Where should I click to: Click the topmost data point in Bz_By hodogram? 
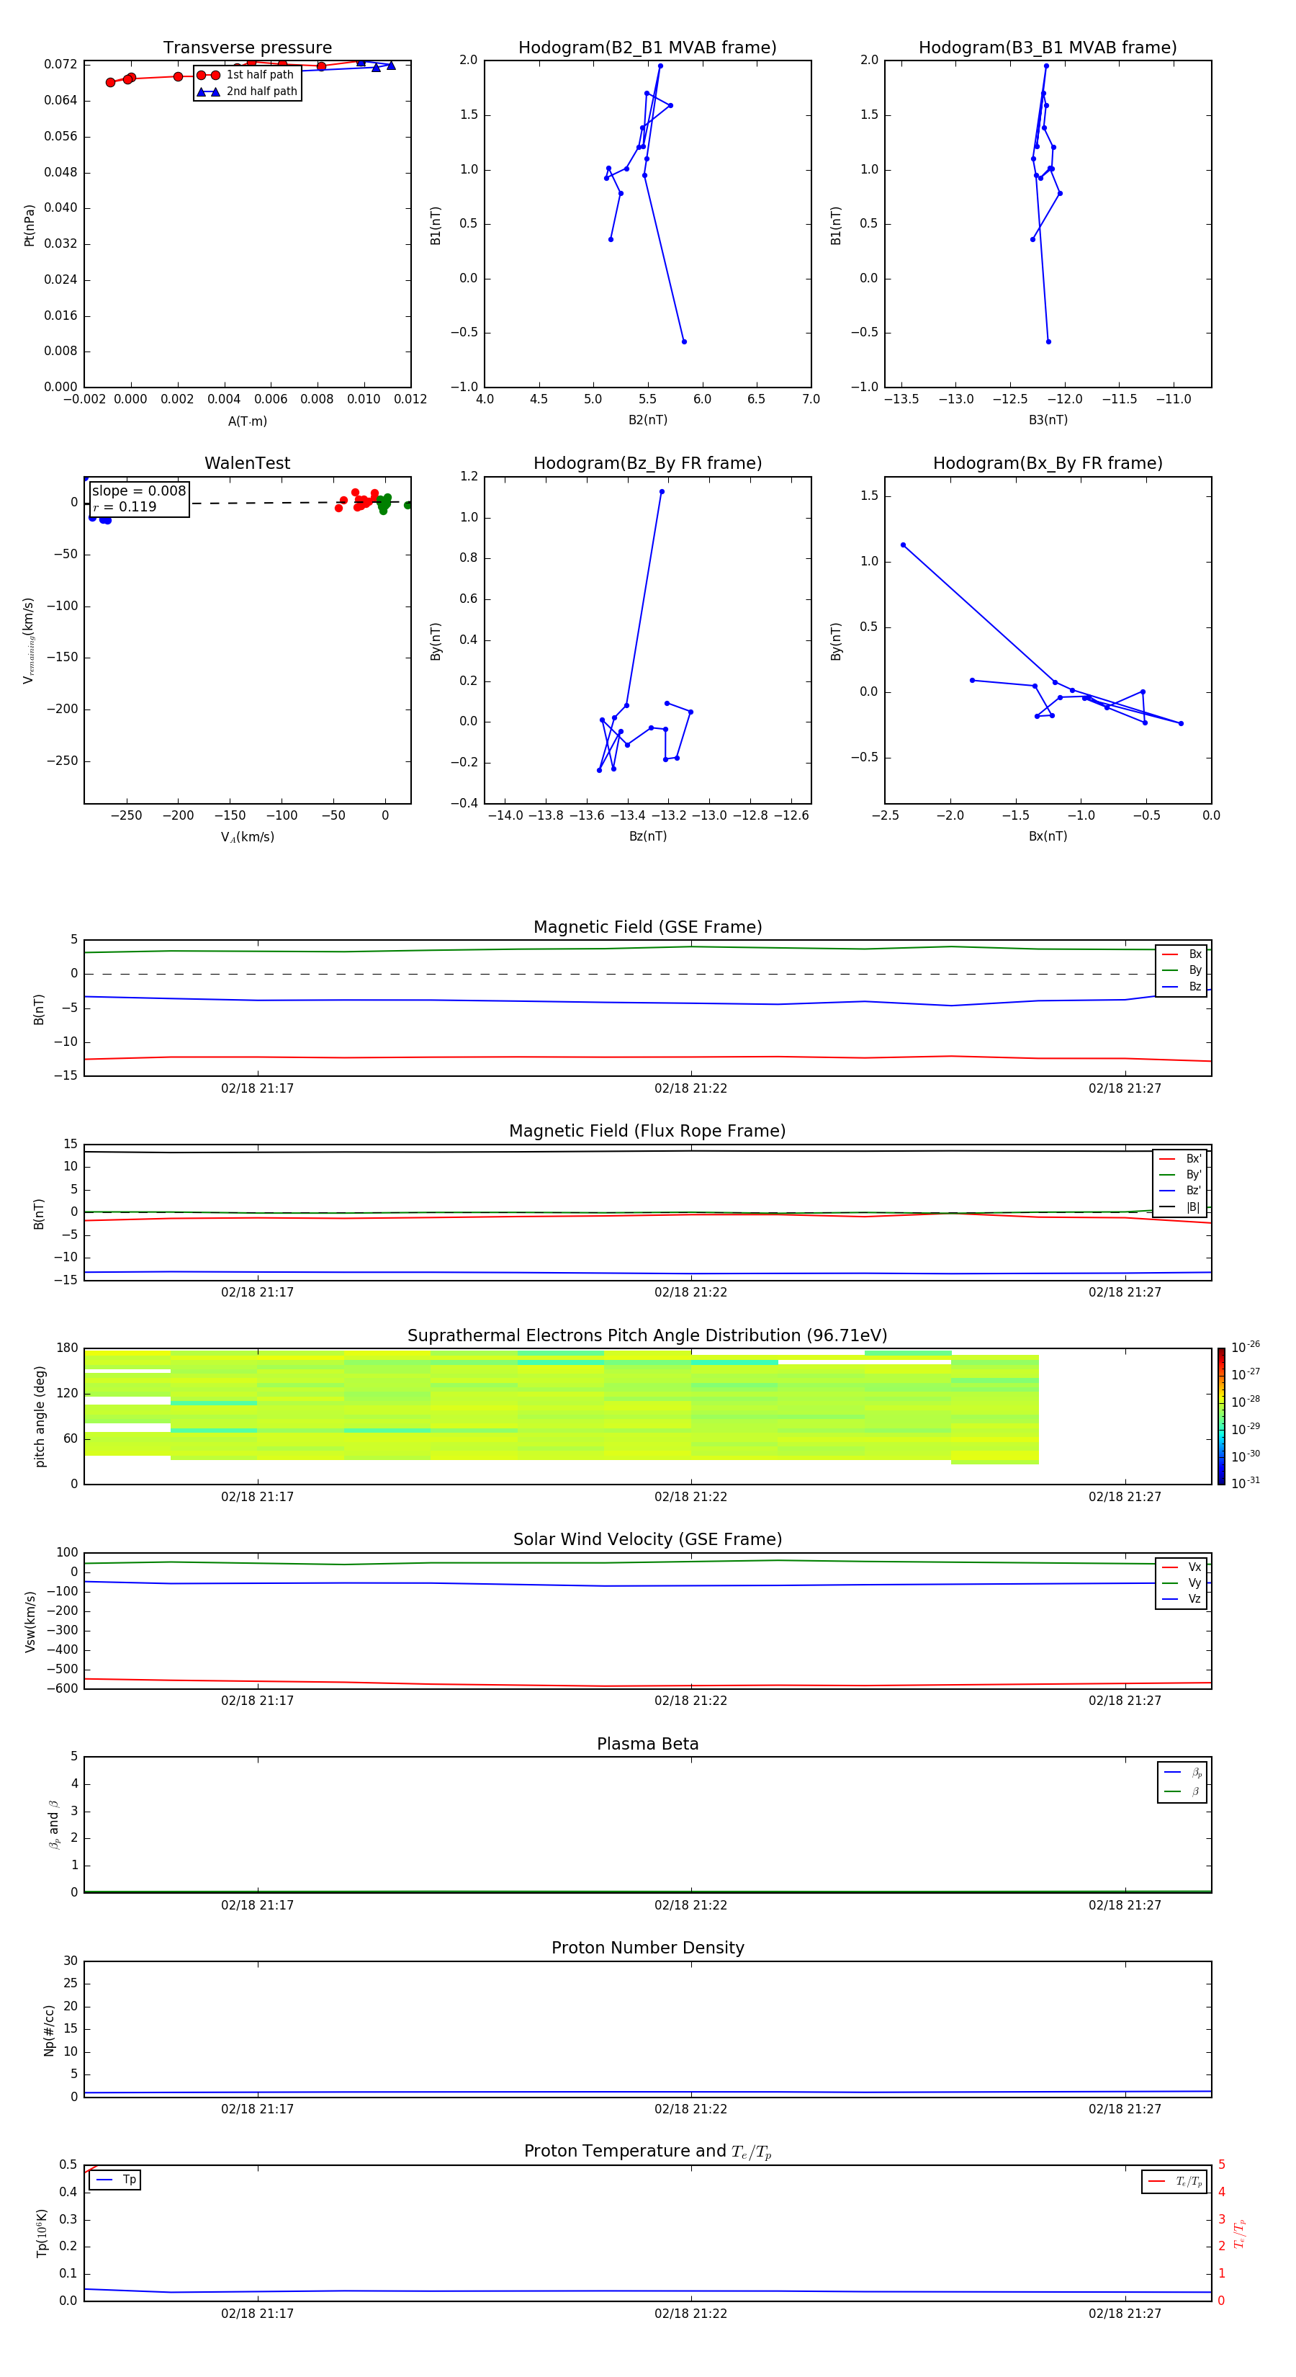point(662,492)
